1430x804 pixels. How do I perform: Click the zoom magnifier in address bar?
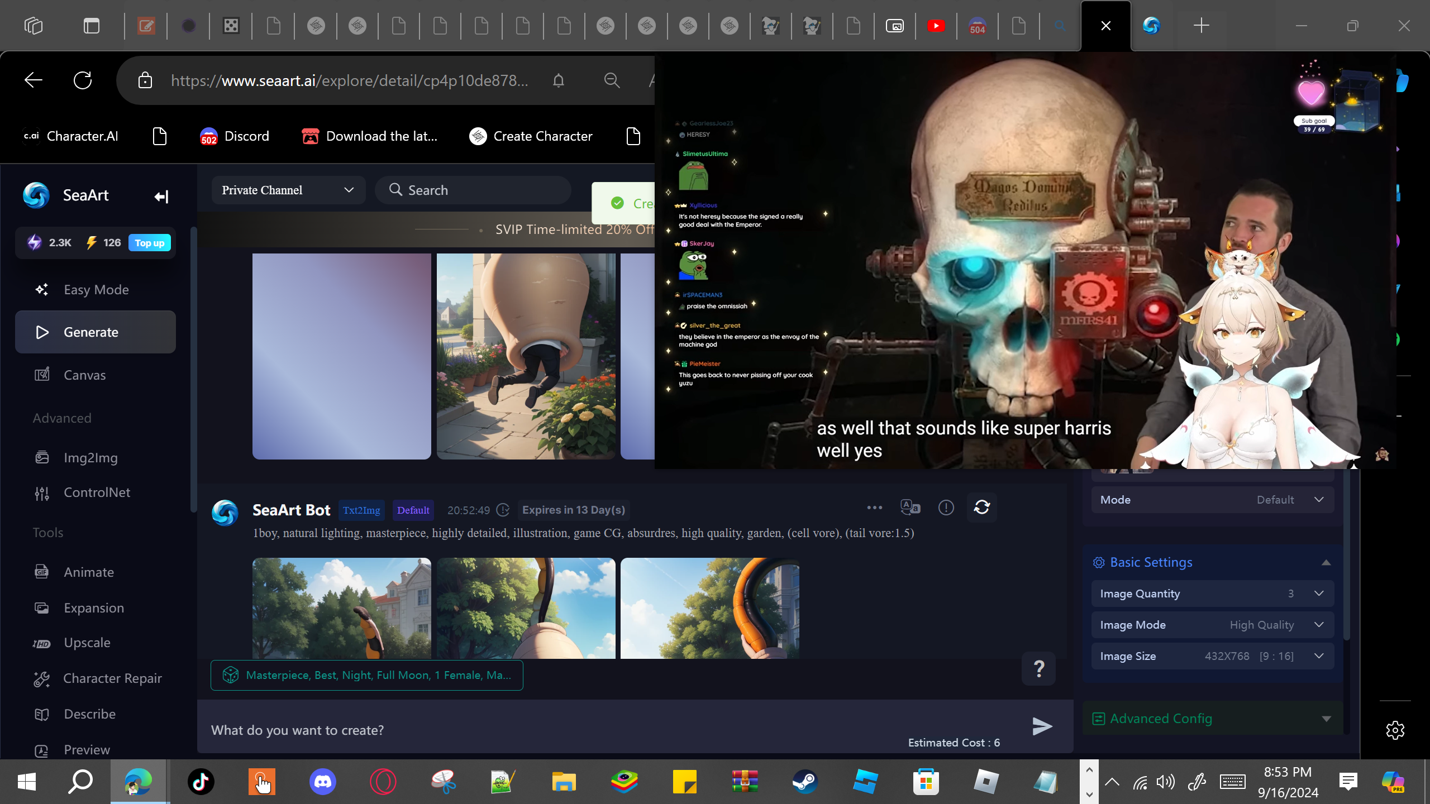coord(612,81)
